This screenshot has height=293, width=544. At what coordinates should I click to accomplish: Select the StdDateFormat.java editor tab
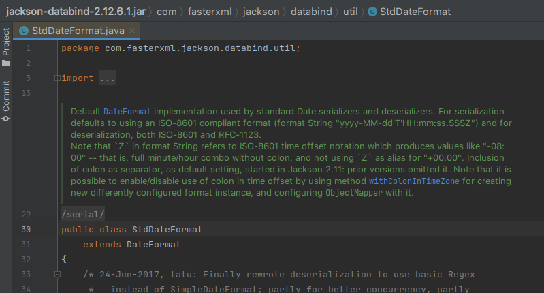tap(77, 31)
